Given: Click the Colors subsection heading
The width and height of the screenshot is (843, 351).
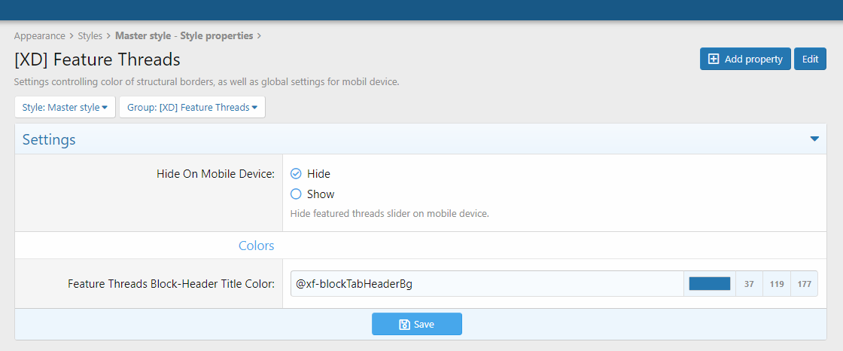Looking at the screenshot, I should pos(256,246).
